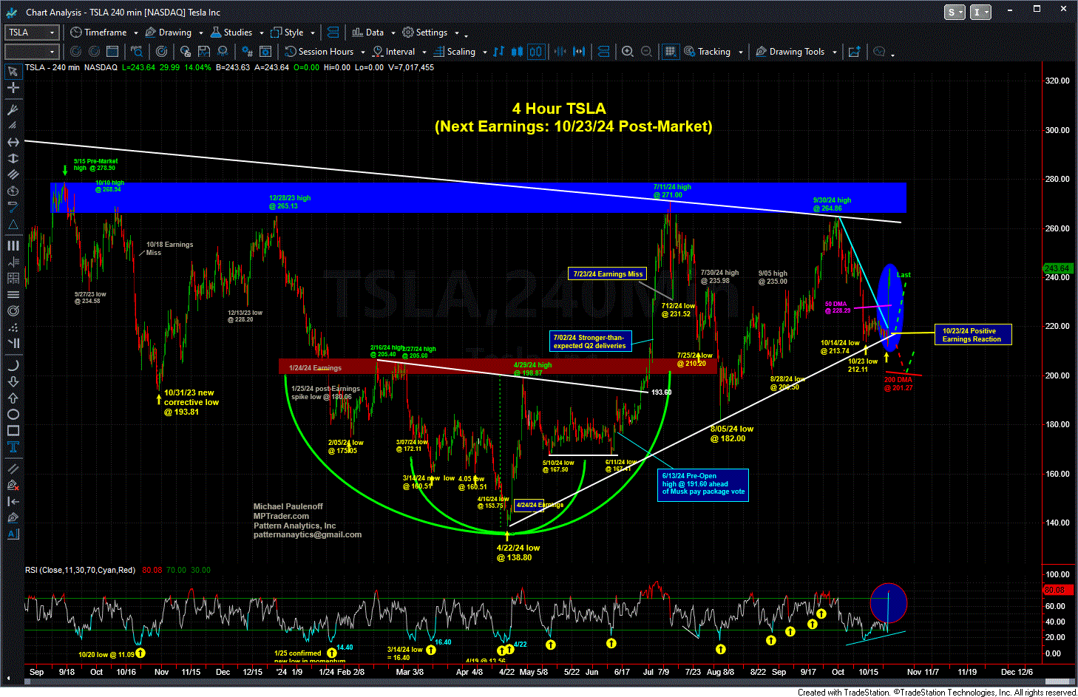Click the 243.64 last price marker
The image size is (1078, 697).
pos(1057,268)
